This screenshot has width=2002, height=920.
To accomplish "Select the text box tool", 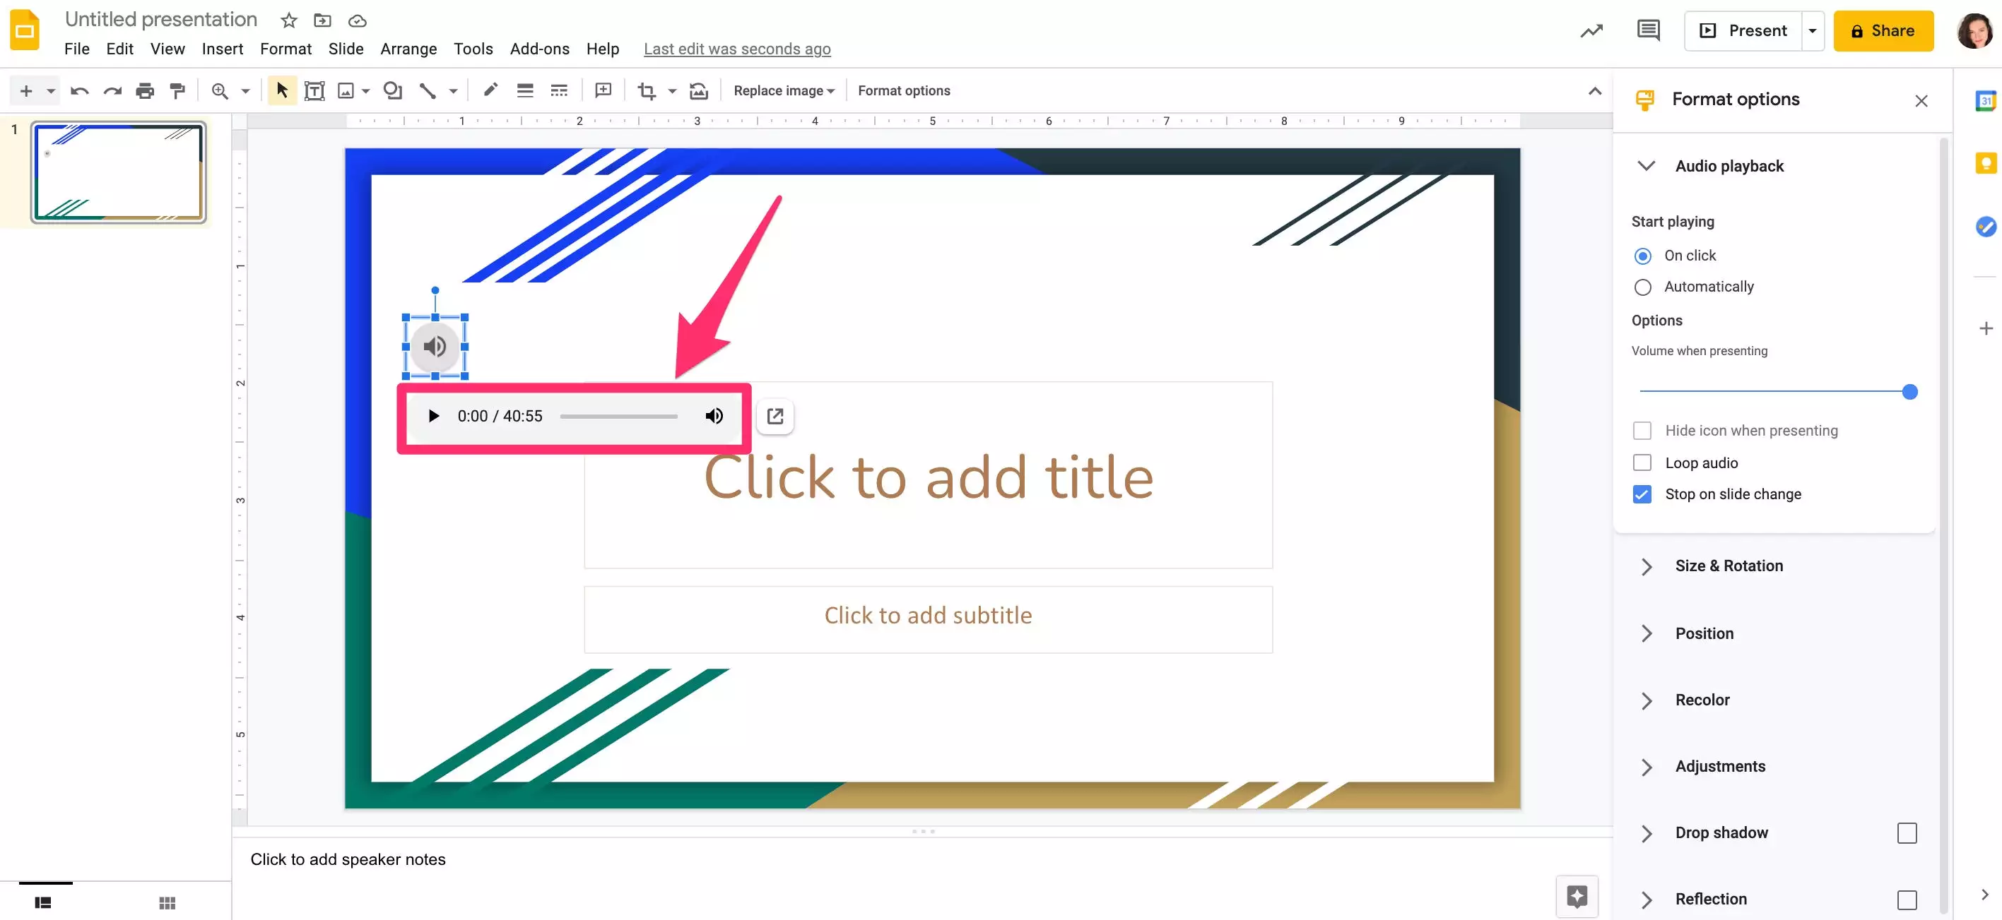I will 314,91.
